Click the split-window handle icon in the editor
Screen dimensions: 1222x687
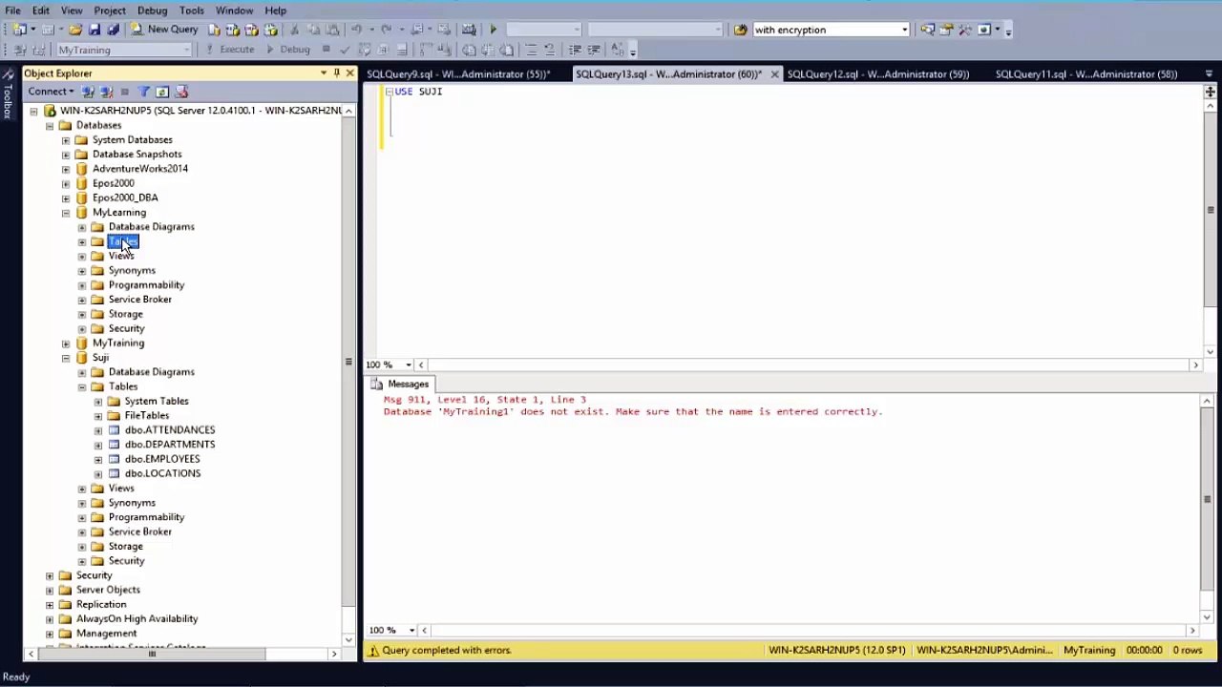click(x=1210, y=92)
